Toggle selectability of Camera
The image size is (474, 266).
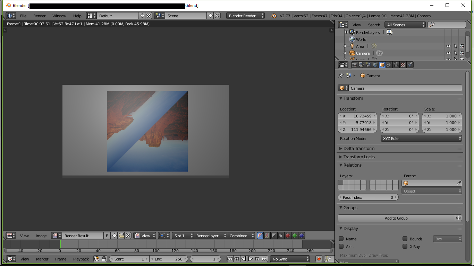tap(455, 53)
